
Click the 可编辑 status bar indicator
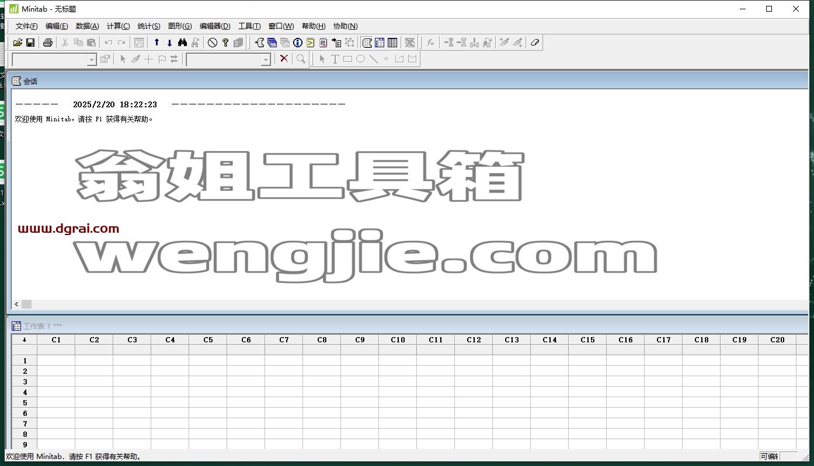coord(769,456)
